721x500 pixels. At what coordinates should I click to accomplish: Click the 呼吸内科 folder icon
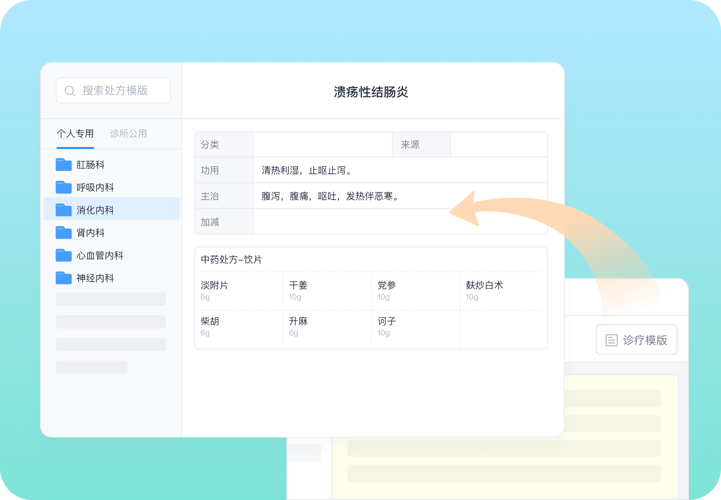(64, 187)
